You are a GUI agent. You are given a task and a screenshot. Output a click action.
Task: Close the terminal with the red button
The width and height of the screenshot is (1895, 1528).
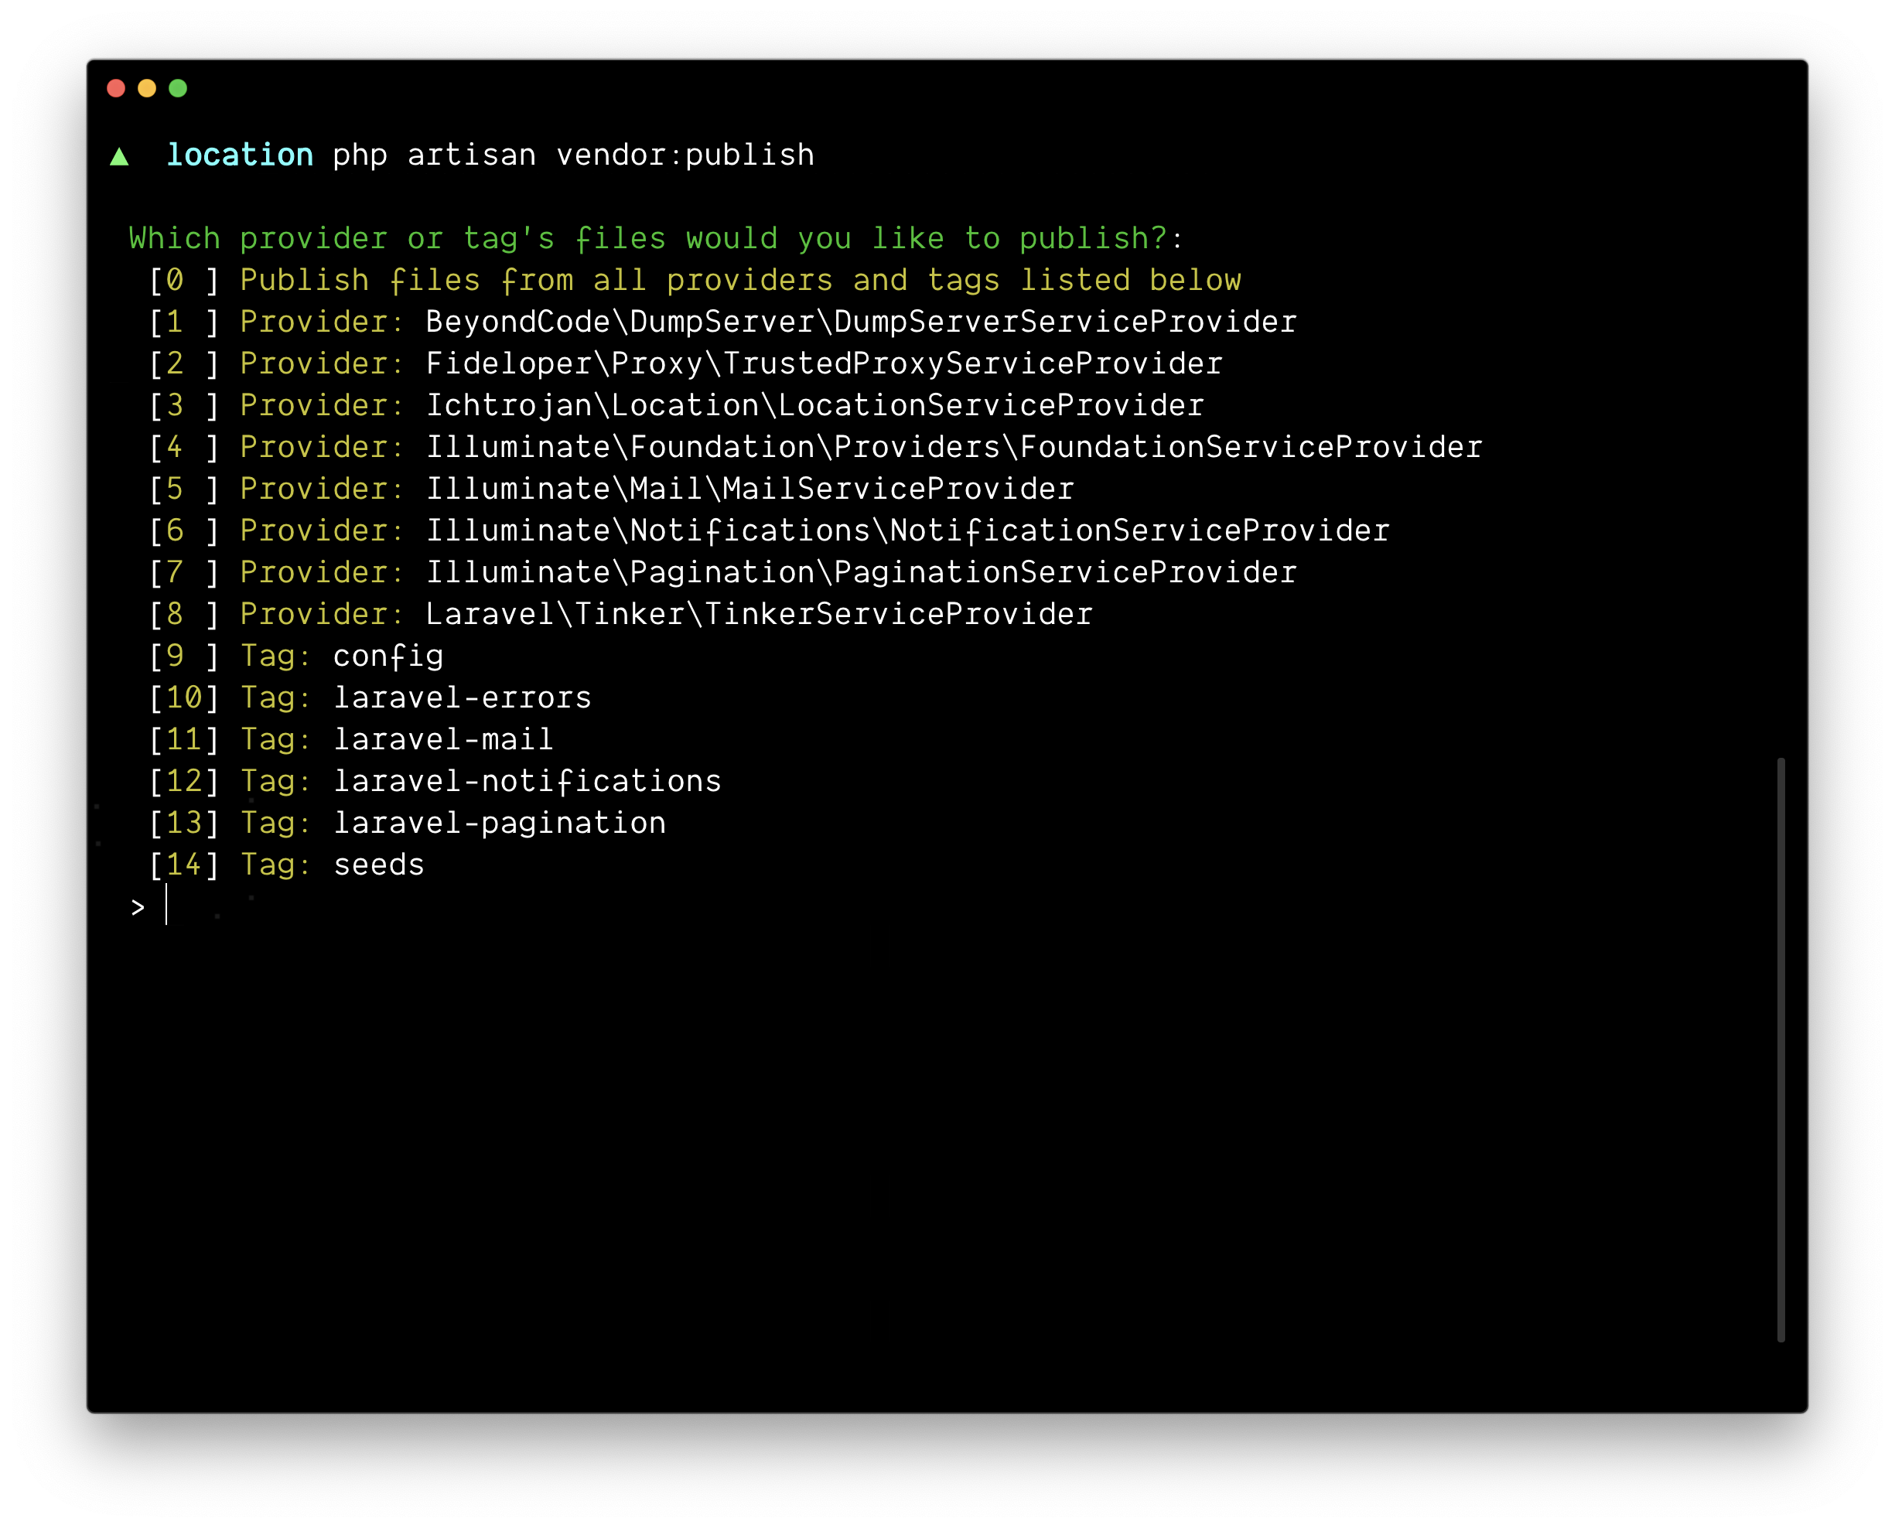click(x=115, y=88)
